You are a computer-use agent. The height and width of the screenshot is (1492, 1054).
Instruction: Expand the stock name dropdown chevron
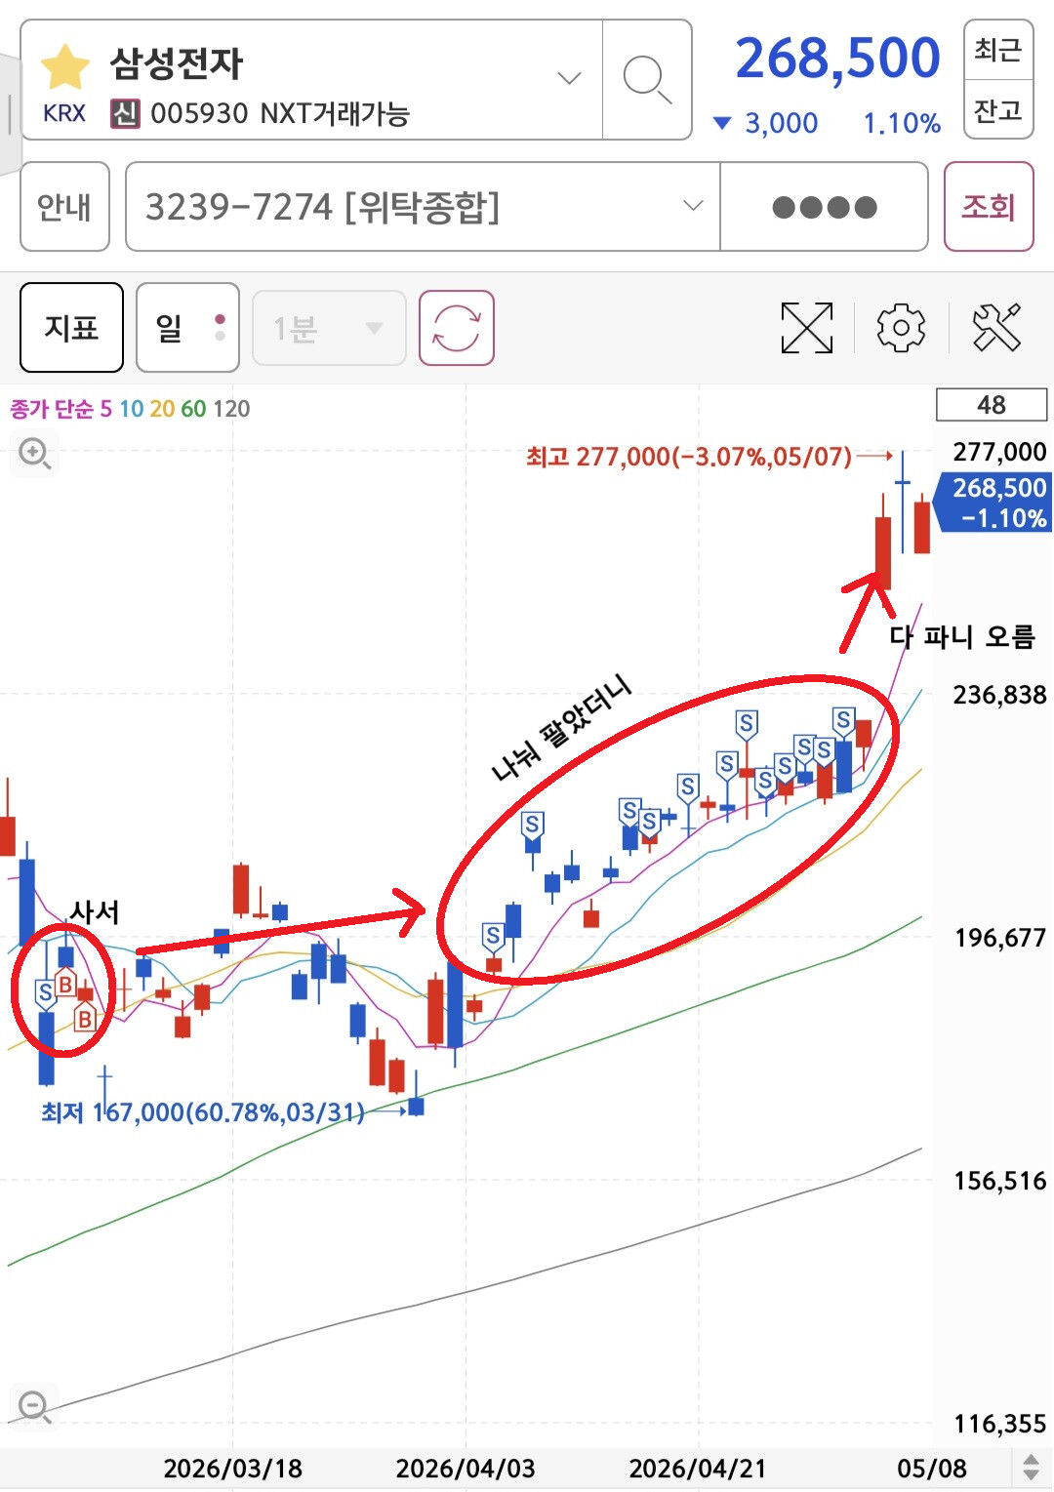point(569,78)
